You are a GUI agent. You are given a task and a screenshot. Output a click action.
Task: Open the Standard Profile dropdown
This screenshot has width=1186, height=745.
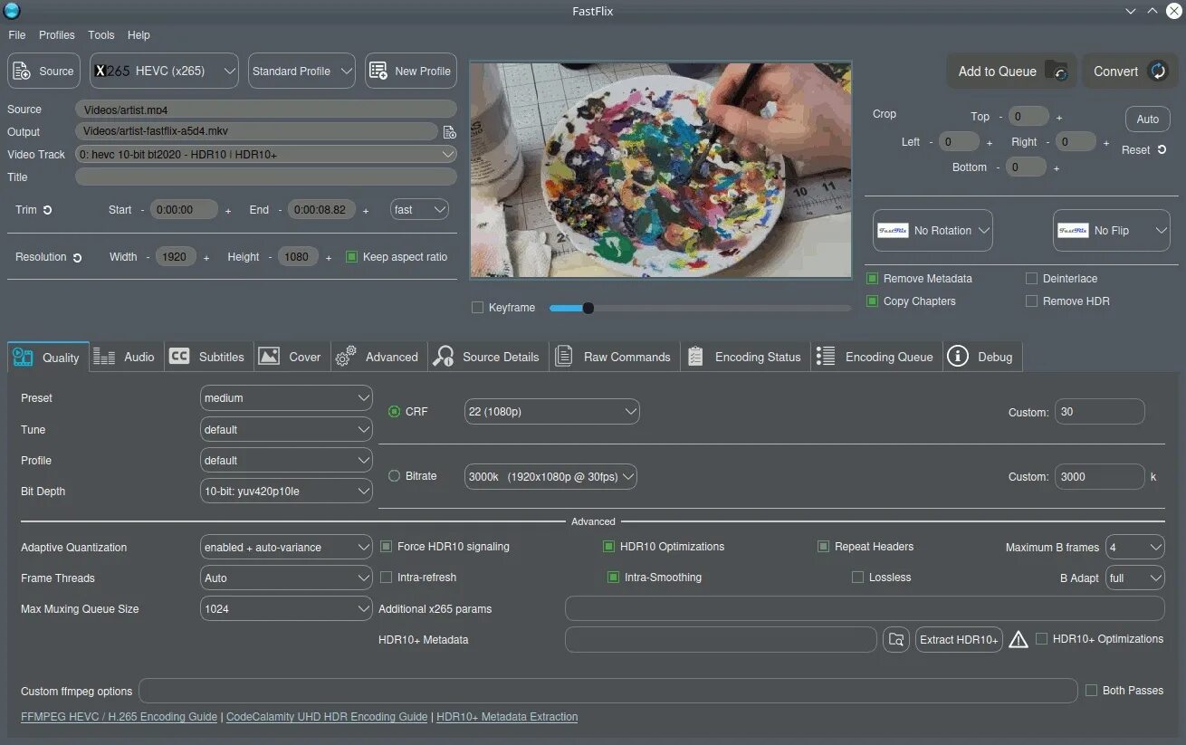(x=301, y=71)
